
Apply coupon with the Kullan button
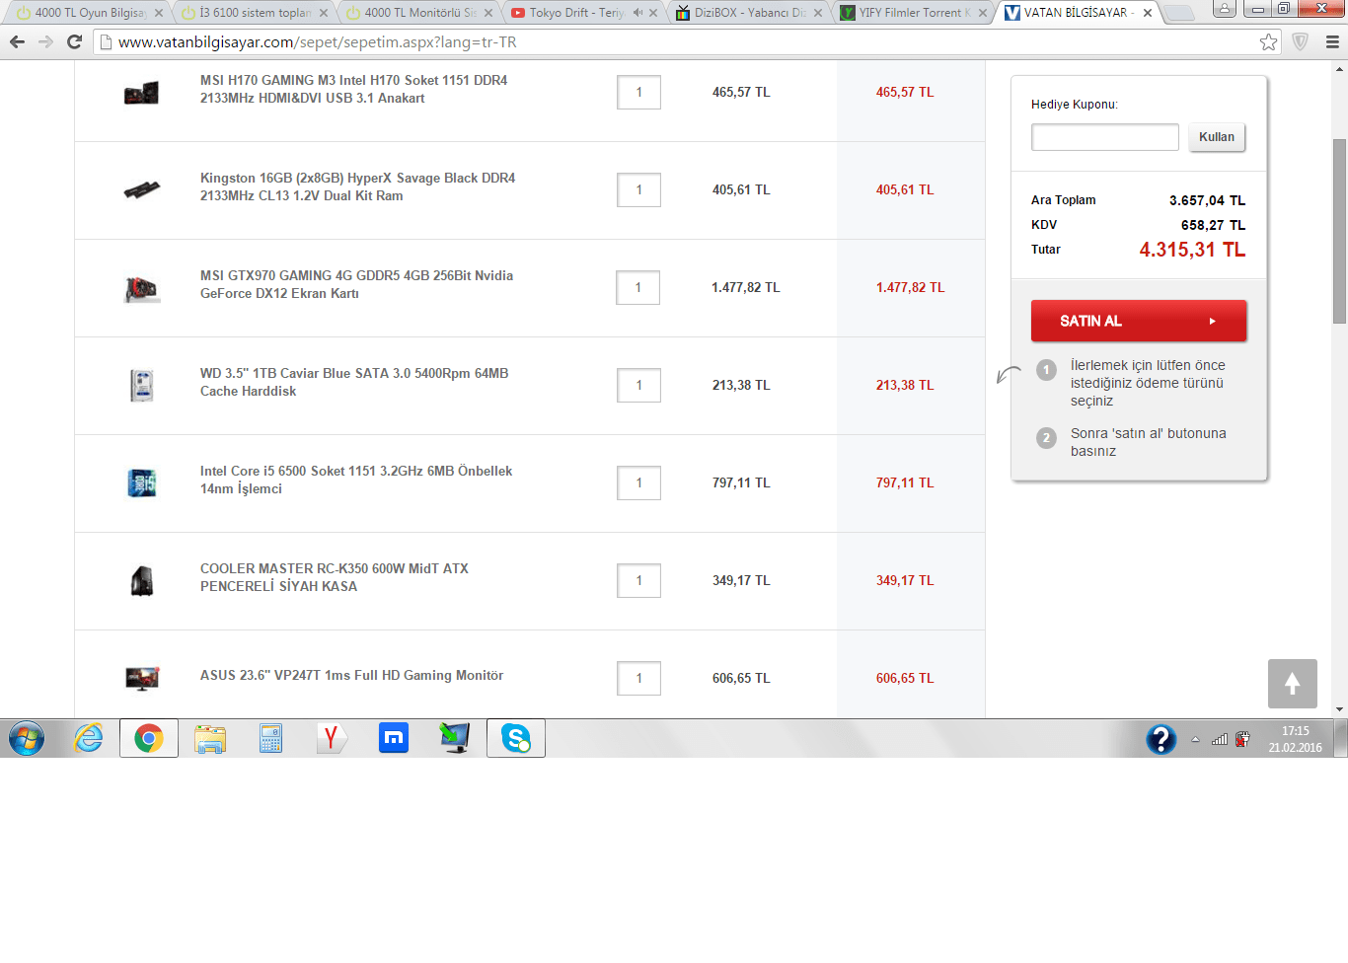point(1217,137)
